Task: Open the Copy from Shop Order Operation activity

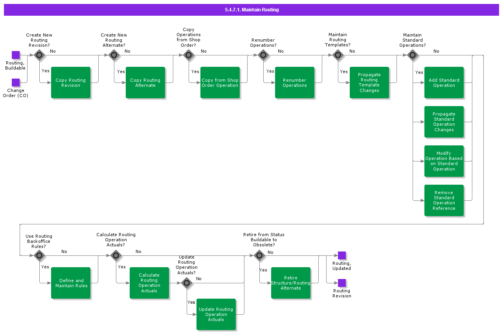Action: pos(220,83)
